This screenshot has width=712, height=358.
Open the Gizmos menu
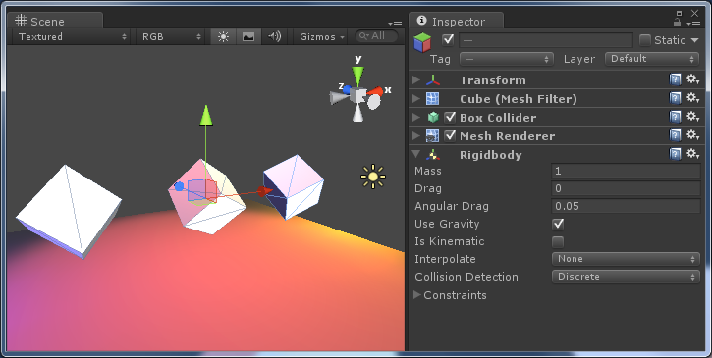click(321, 36)
